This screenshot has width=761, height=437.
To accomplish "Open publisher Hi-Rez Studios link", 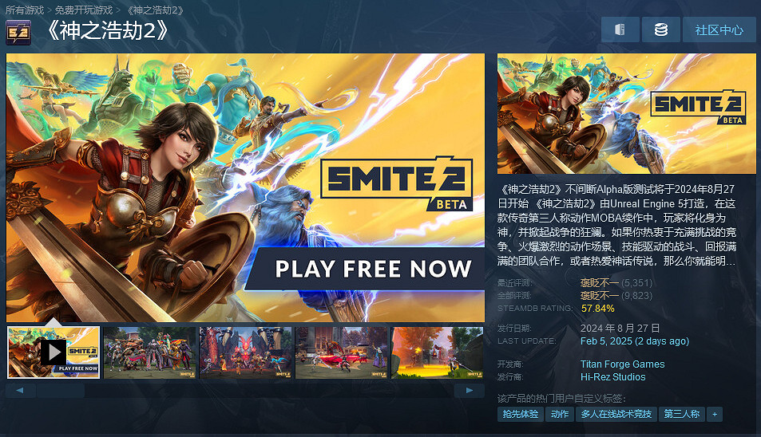I will coord(613,377).
